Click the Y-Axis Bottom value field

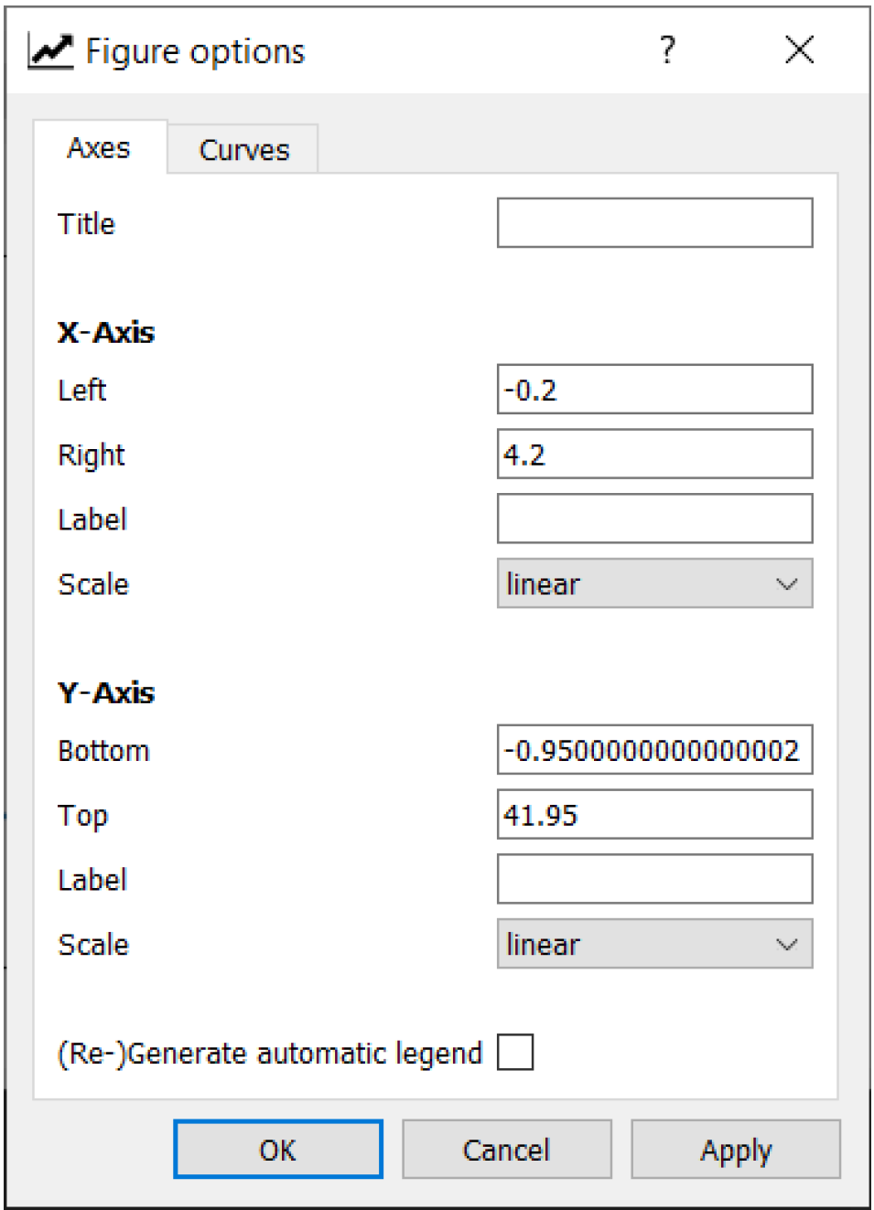654,750
